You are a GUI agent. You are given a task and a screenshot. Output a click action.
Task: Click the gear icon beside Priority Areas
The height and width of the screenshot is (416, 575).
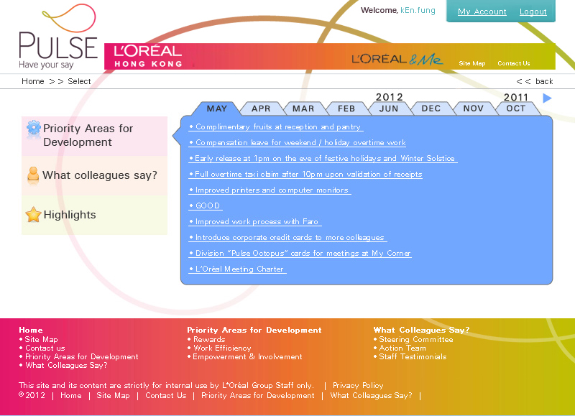coord(33,129)
